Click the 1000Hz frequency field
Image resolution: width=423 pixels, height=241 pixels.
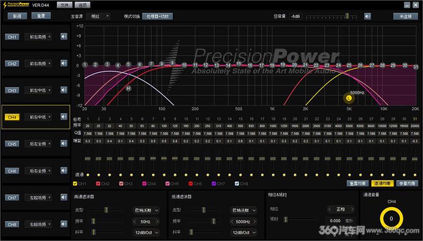pos(273,126)
